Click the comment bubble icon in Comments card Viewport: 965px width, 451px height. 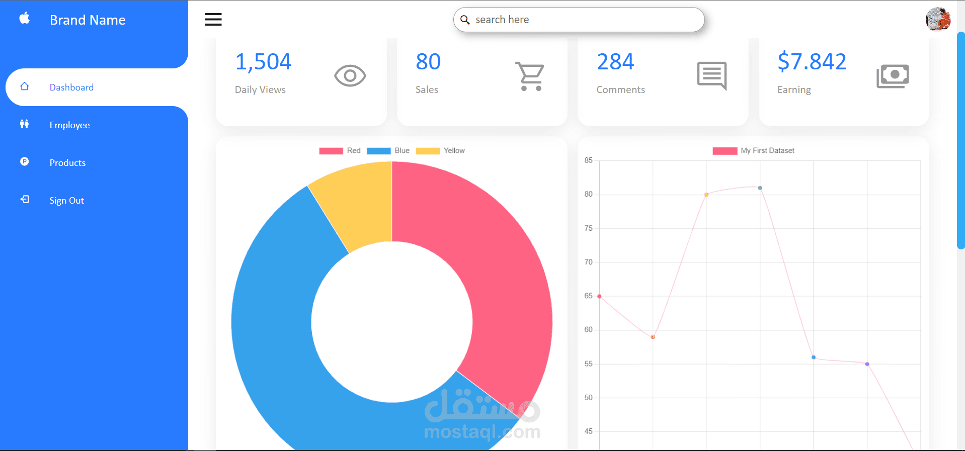[x=712, y=76]
